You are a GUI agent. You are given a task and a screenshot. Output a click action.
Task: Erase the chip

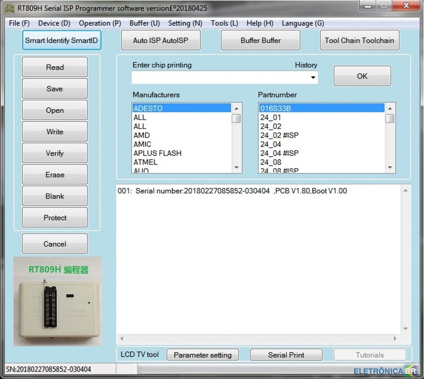pyautogui.click(x=55, y=174)
